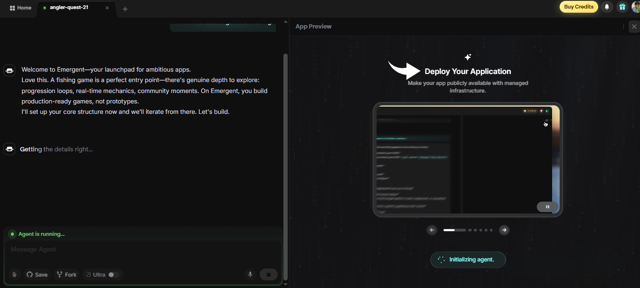Click the agent avatar beside Getting the details

tap(10, 149)
